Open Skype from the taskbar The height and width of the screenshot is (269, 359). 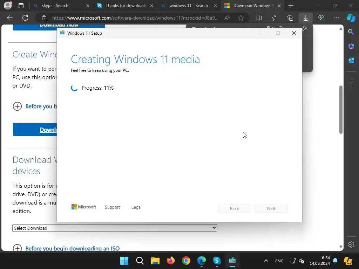click(217, 261)
